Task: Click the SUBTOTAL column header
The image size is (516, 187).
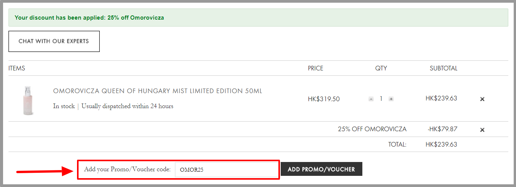Action: (x=444, y=68)
